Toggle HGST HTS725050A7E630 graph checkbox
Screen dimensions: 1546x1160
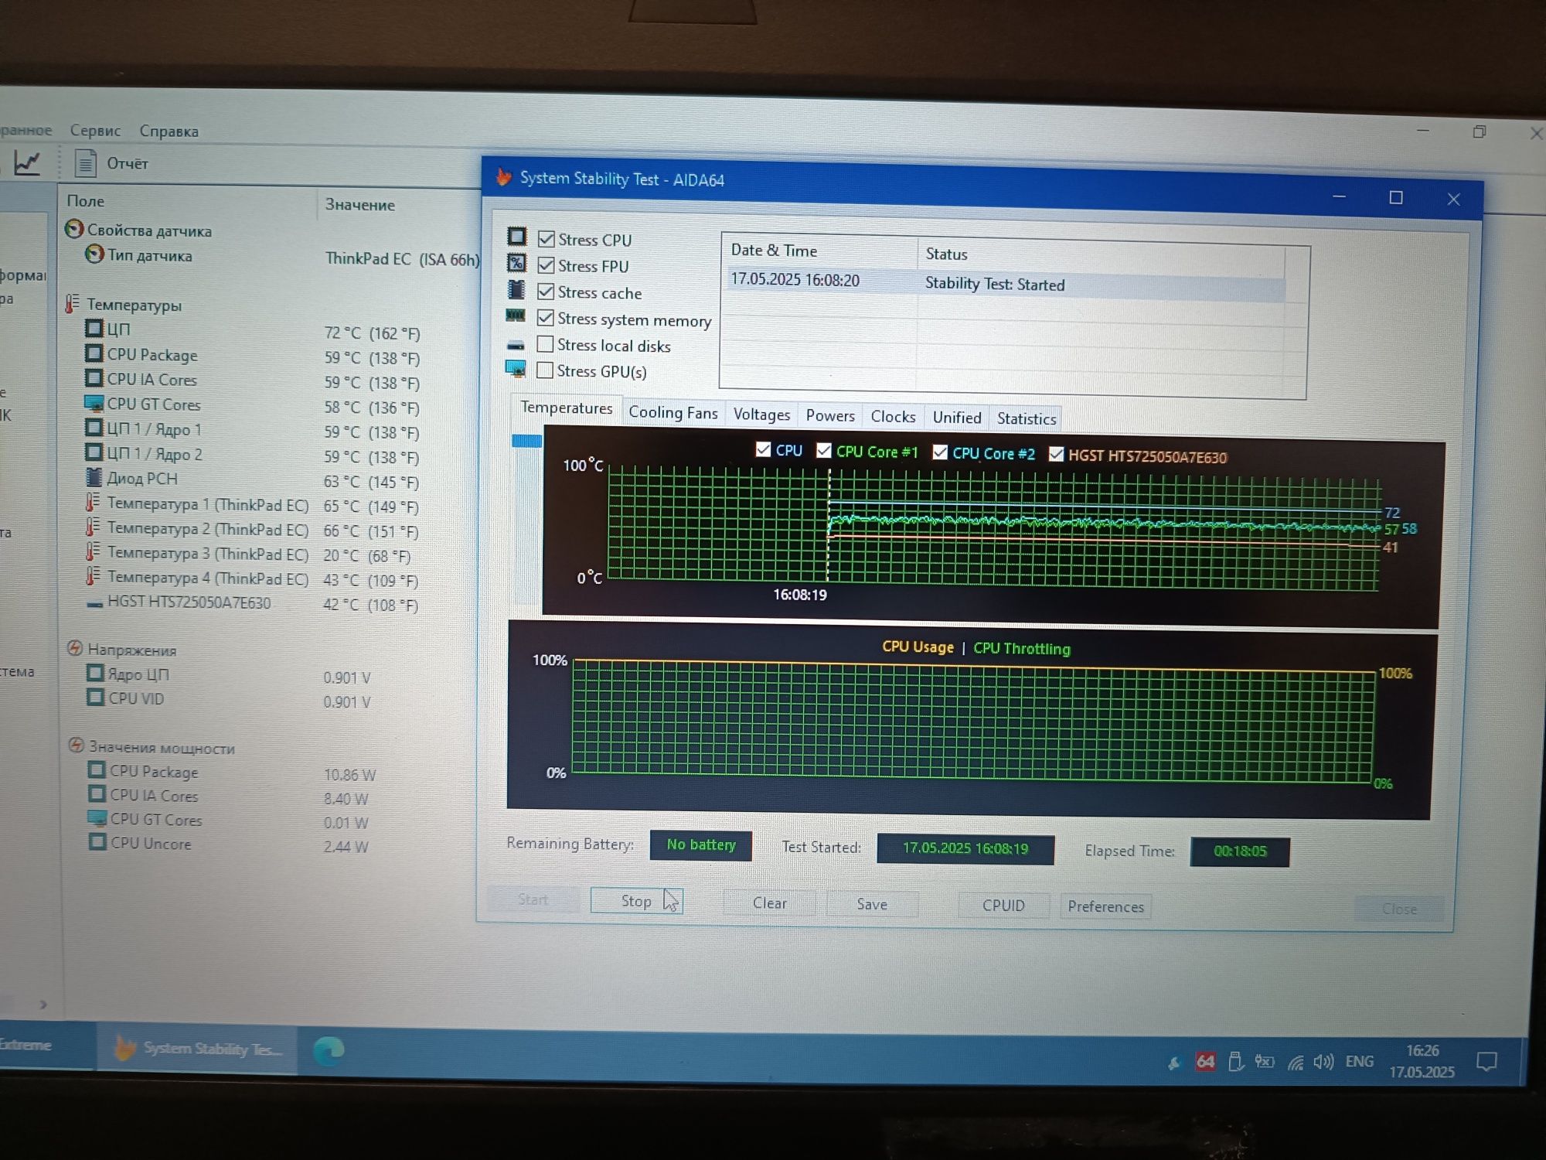[1056, 454]
